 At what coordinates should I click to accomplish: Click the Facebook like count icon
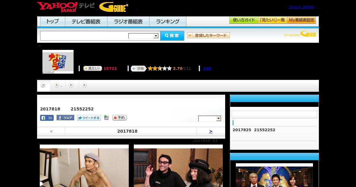(x=47, y=118)
